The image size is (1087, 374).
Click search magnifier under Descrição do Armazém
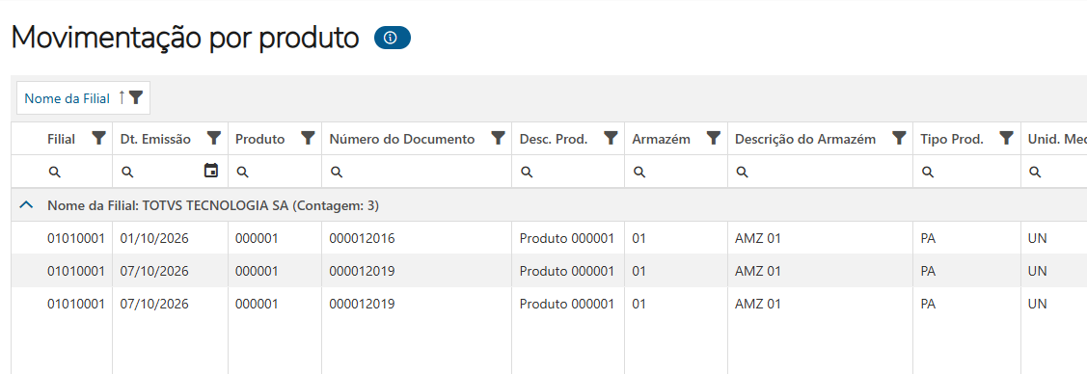click(742, 172)
